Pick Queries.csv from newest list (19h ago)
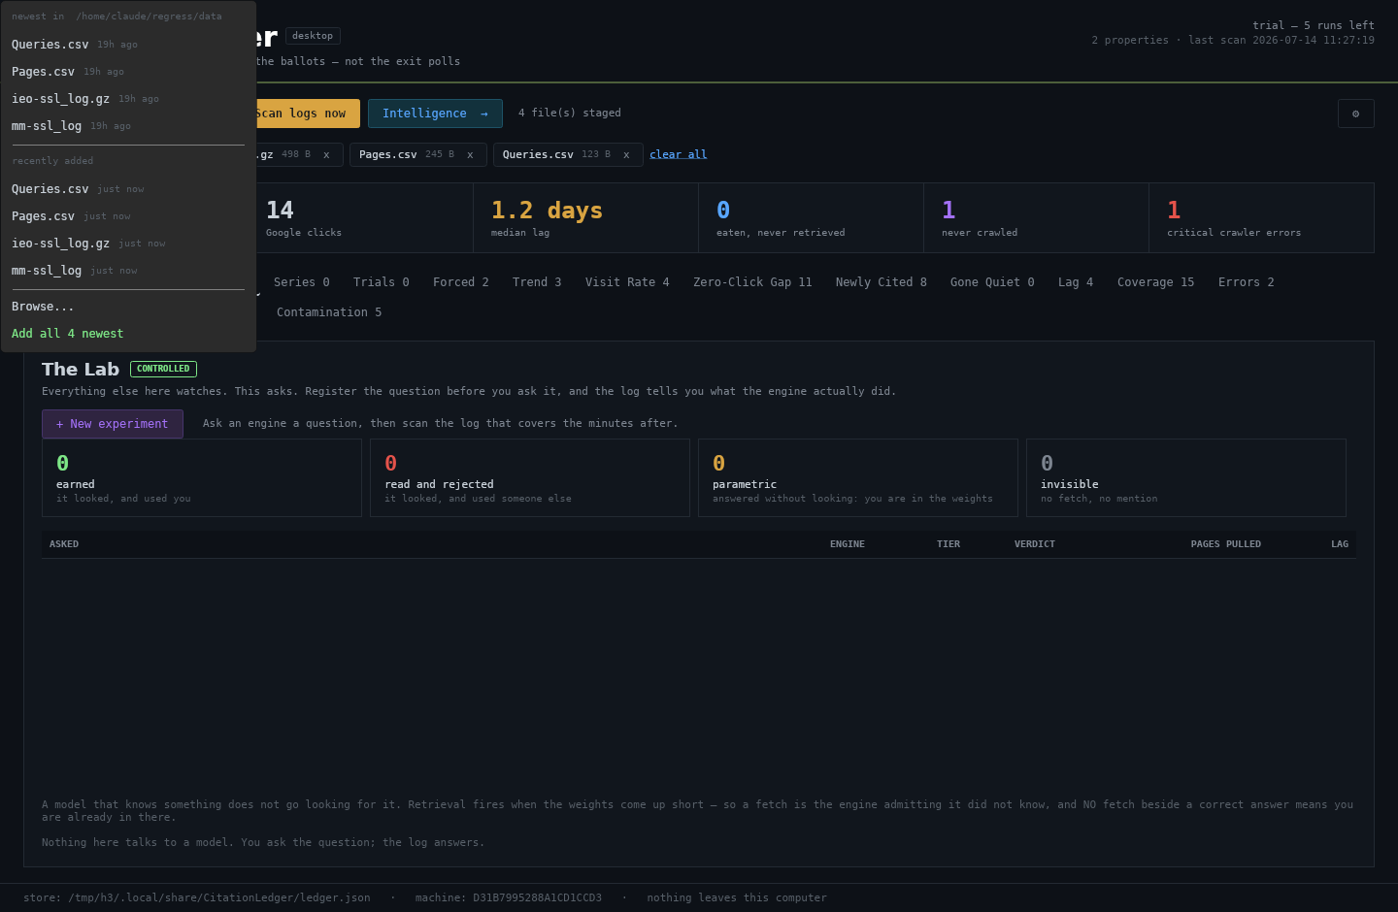The height and width of the screenshot is (912, 1398). pos(128,45)
